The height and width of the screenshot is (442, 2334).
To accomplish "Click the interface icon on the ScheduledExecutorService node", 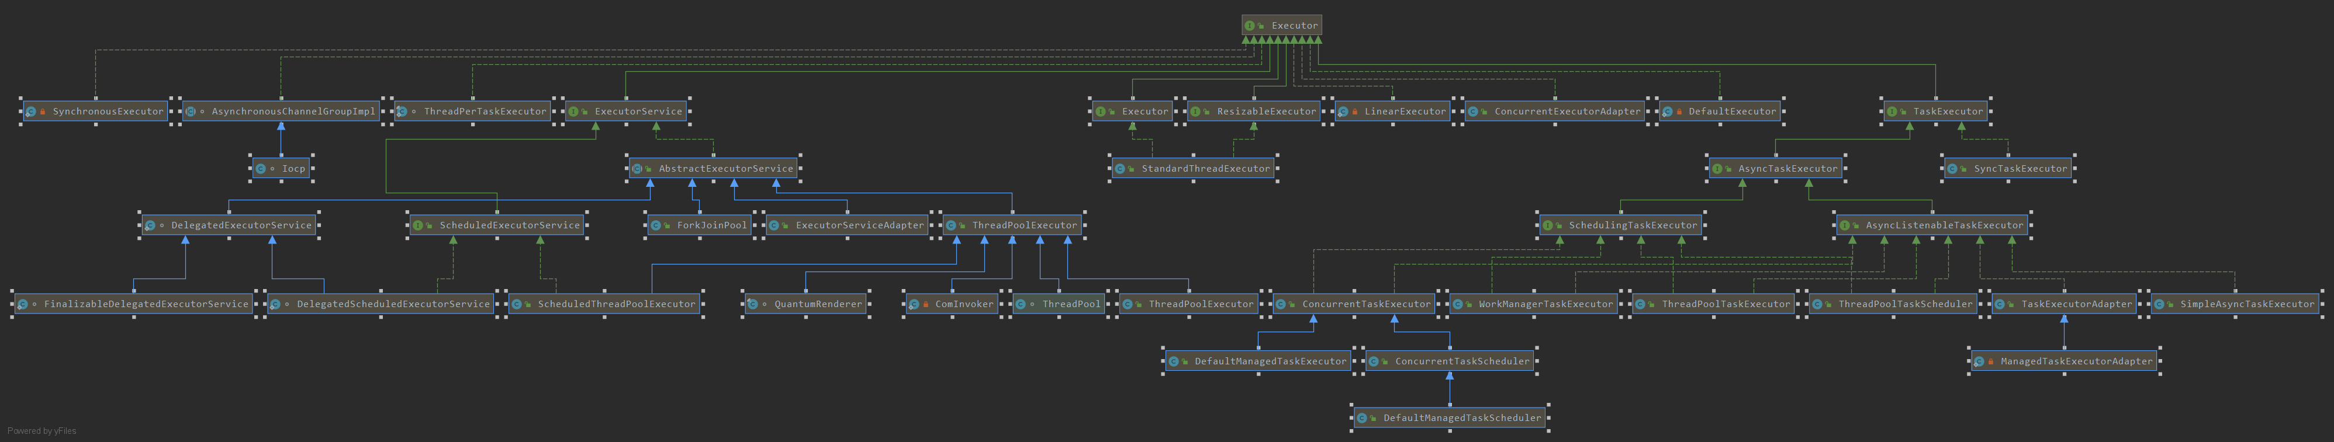I will tap(419, 225).
